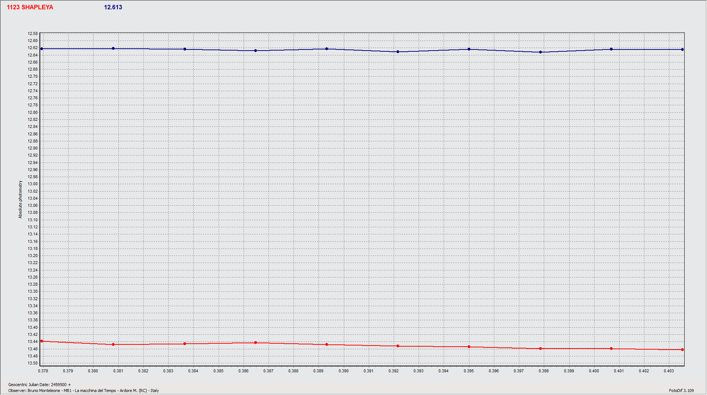This screenshot has height=395, width=707.
Task: Select first blue data point at 0.378
Action: [42, 49]
